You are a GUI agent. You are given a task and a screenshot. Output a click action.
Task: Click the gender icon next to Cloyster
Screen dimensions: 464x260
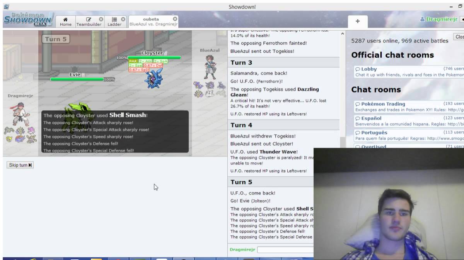(165, 53)
